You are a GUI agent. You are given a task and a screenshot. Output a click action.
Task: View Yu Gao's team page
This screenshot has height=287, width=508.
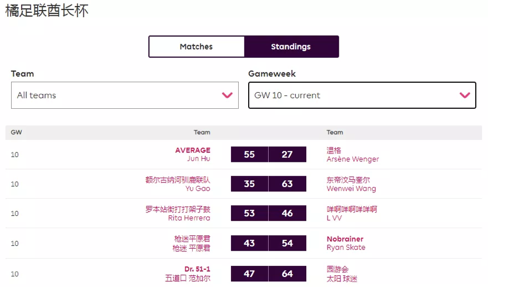pyautogui.click(x=198, y=189)
